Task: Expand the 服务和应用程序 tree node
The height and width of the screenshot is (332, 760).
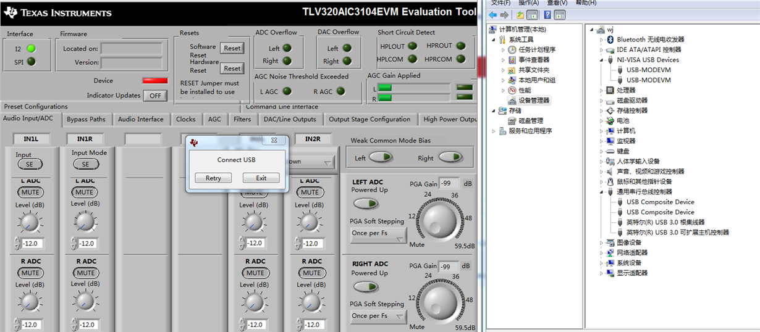Action: [x=493, y=131]
